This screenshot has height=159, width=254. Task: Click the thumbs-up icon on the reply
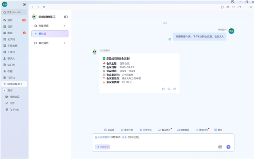point(163,89)
